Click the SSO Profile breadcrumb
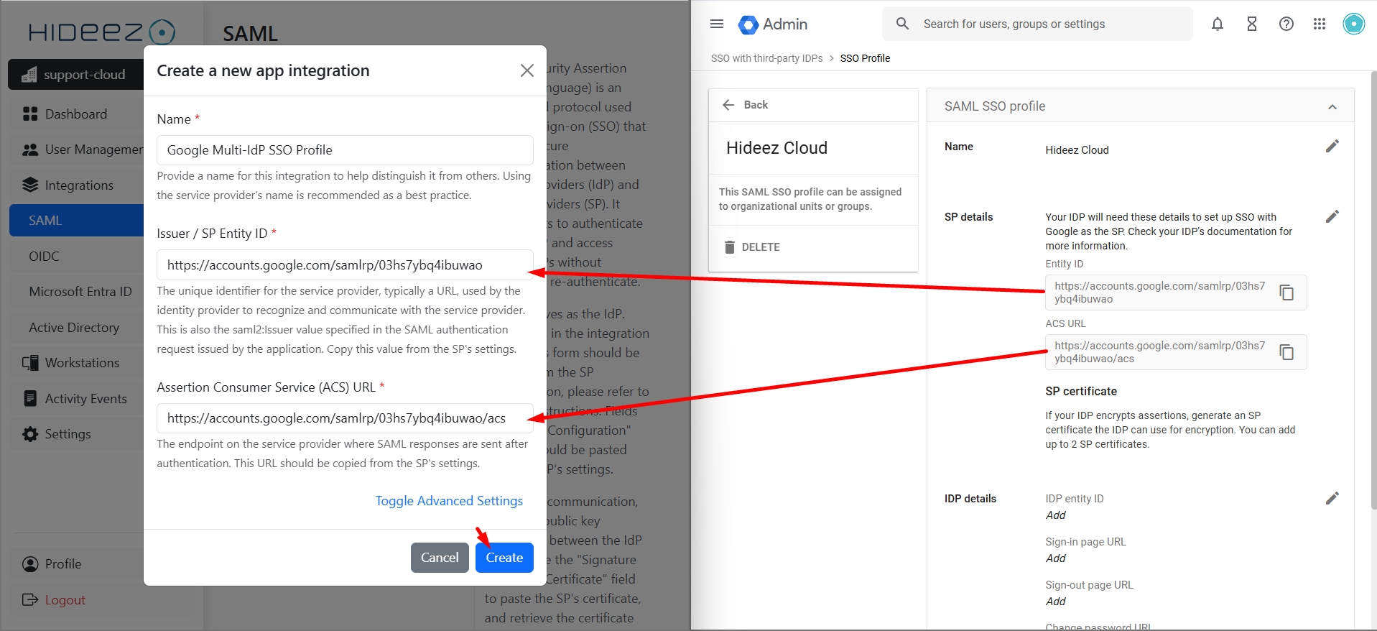1377x631 pixels. [x=865, y=58]
